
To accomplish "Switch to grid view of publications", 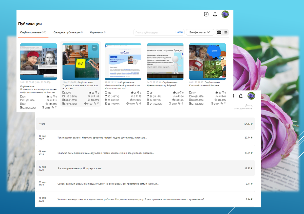I will [219, 32].
